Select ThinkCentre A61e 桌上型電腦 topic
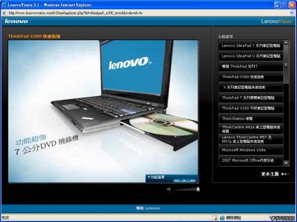The height and width of the screenshot is (222, 297). tap(251, 129)
